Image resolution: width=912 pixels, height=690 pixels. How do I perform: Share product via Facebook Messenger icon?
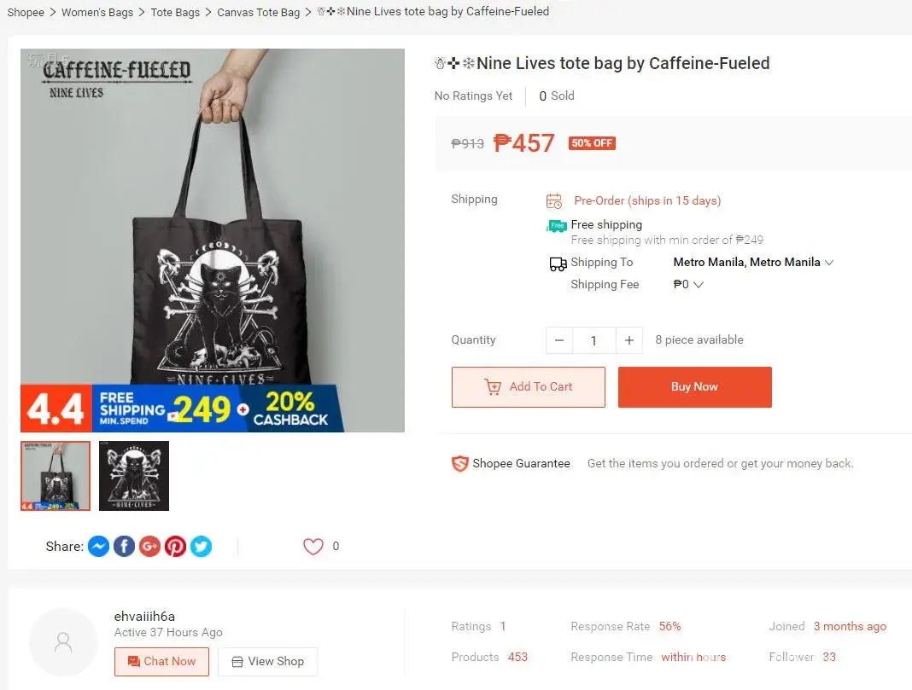click(98, 547)
